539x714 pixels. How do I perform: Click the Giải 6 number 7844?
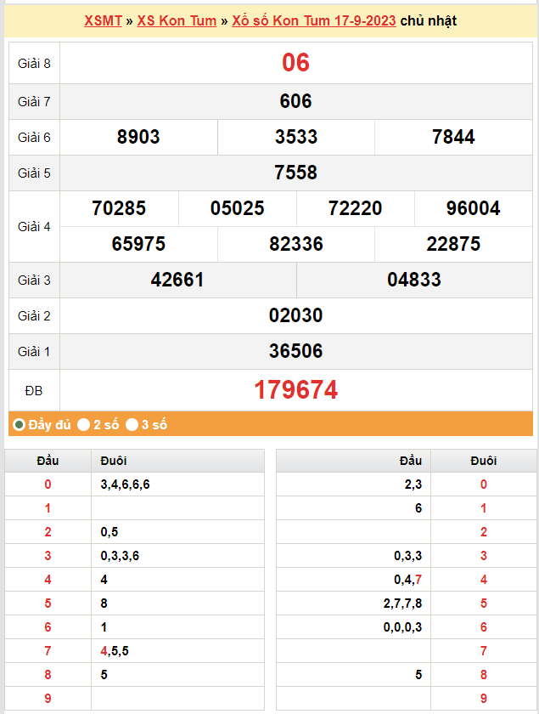point(453,137)
